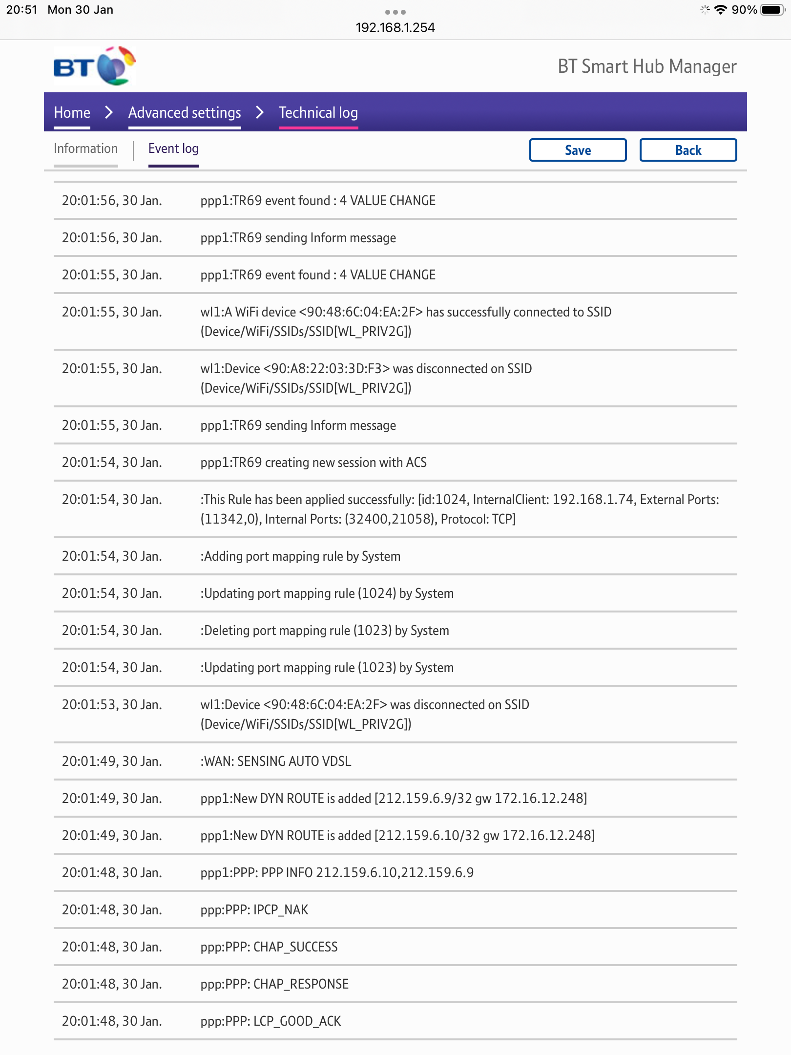Click the chevron before Technical log

click(x=260, y=112)
